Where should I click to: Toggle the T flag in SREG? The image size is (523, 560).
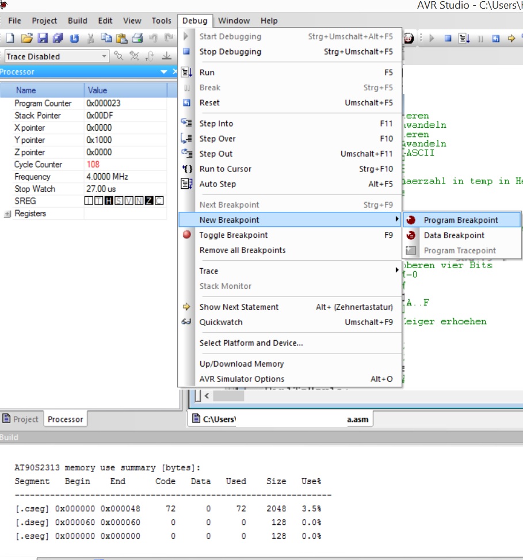[98, 201]
